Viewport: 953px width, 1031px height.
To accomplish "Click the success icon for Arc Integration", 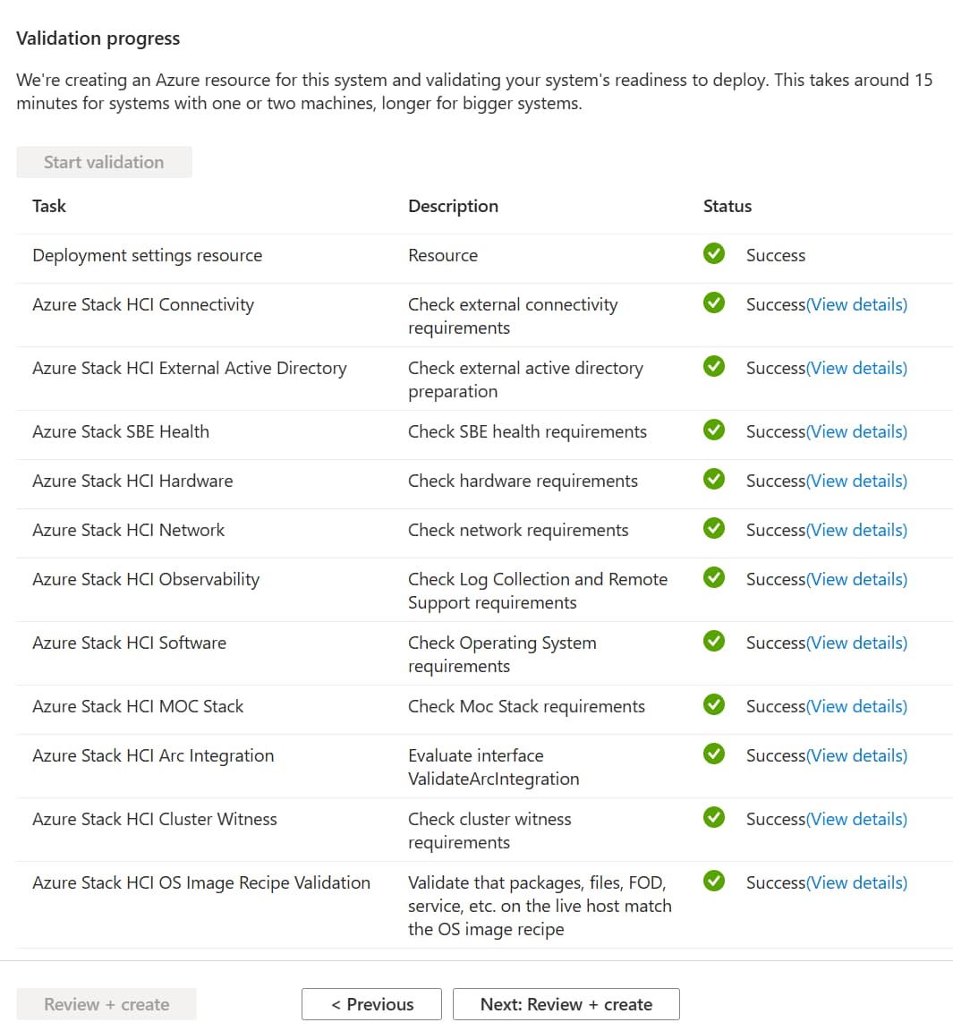I will (x=714, y=754).
